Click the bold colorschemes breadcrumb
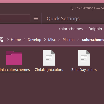 click(93, 40)
